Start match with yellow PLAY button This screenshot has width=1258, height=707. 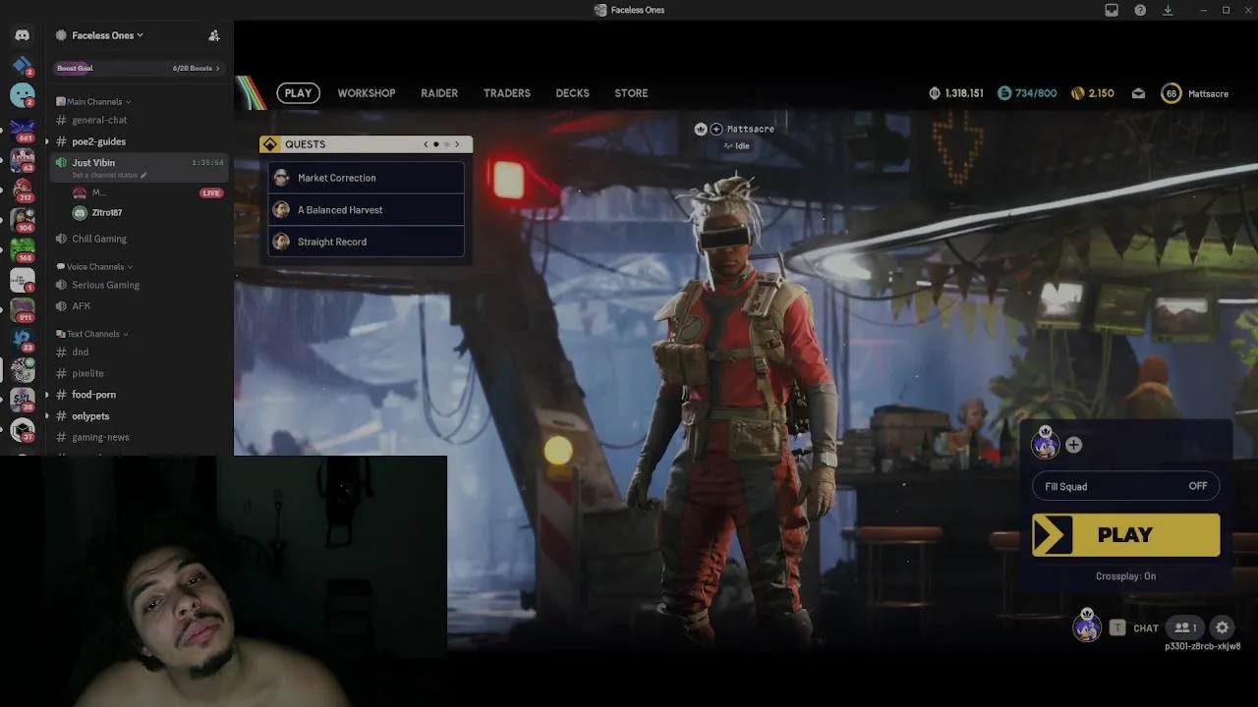pos(1125,535)
